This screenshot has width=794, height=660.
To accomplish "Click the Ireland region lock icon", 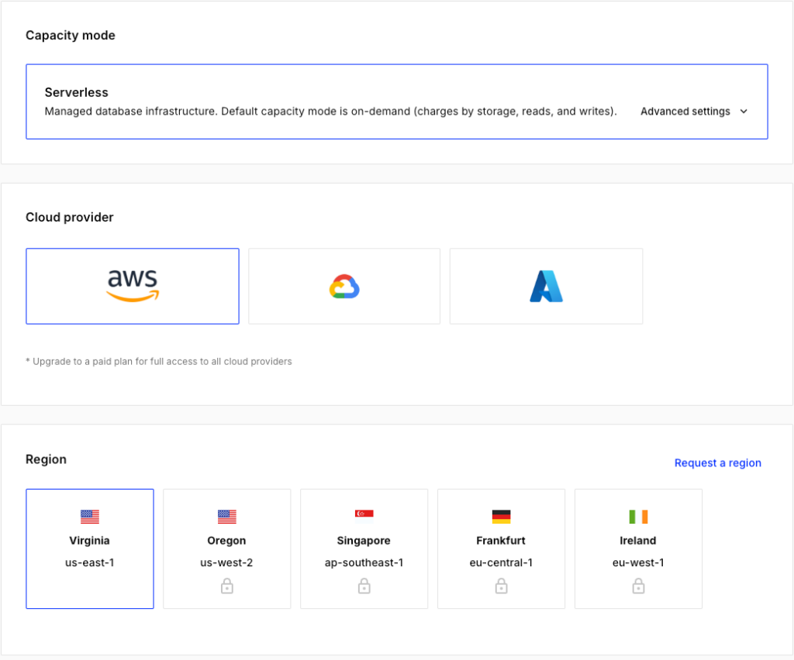I will tap(639, 586).
